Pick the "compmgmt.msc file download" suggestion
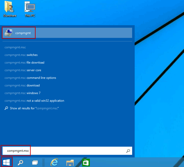The height and width of the screenshot is (167, 184). 24,63
